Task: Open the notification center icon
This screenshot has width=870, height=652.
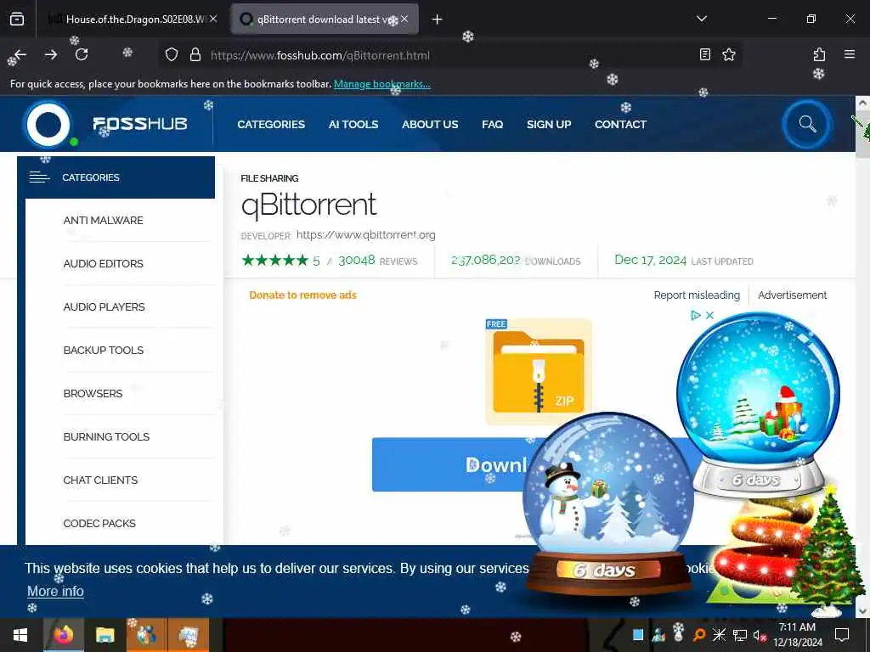Action: 842,635
